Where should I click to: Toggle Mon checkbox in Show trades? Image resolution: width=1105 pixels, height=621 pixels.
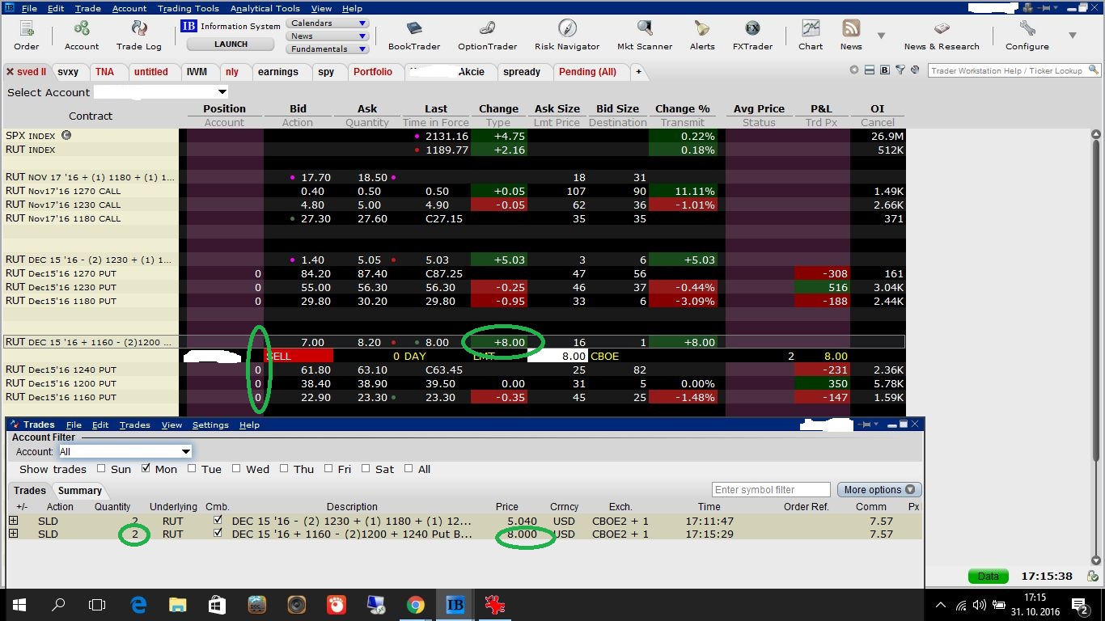[146, 468]
